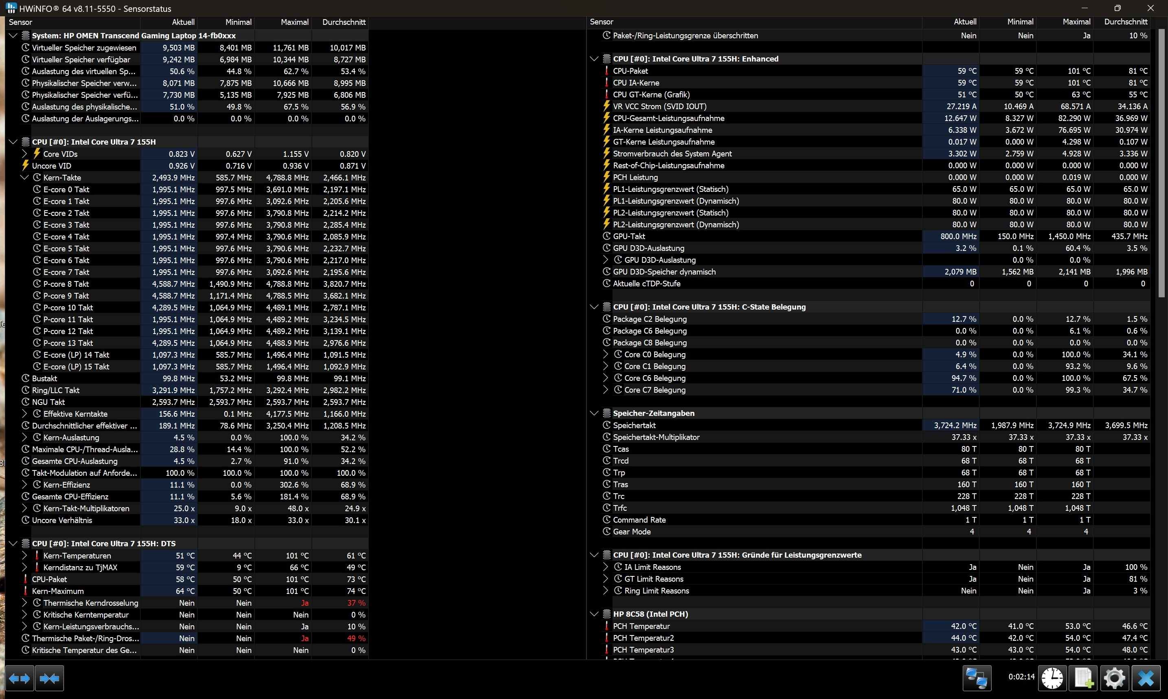
Task: Select Physikalischer Speicher verw... row
Action: pyautogui.click(x=187, y=83)
